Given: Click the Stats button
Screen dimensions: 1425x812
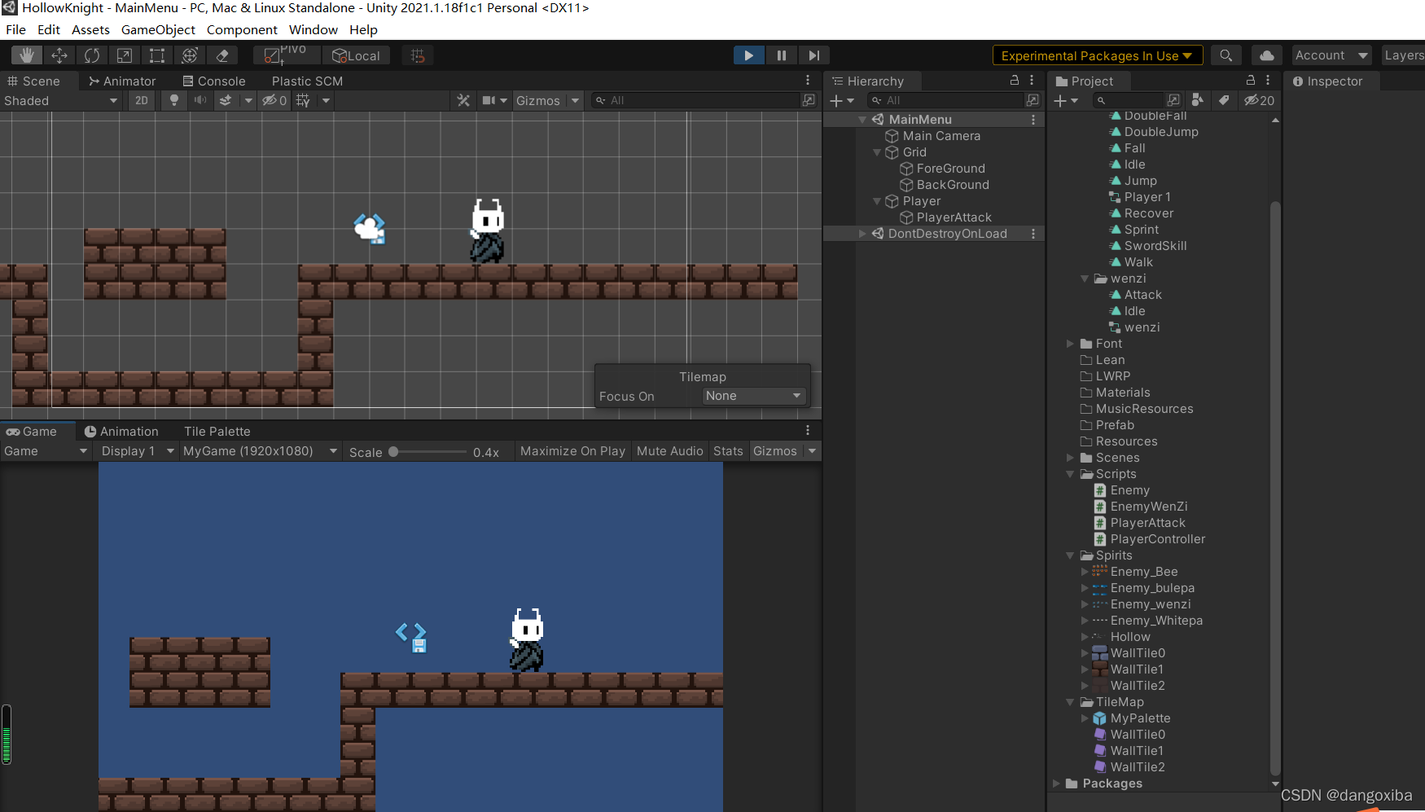Looking at the screenshot, I should tap(728, 451).
